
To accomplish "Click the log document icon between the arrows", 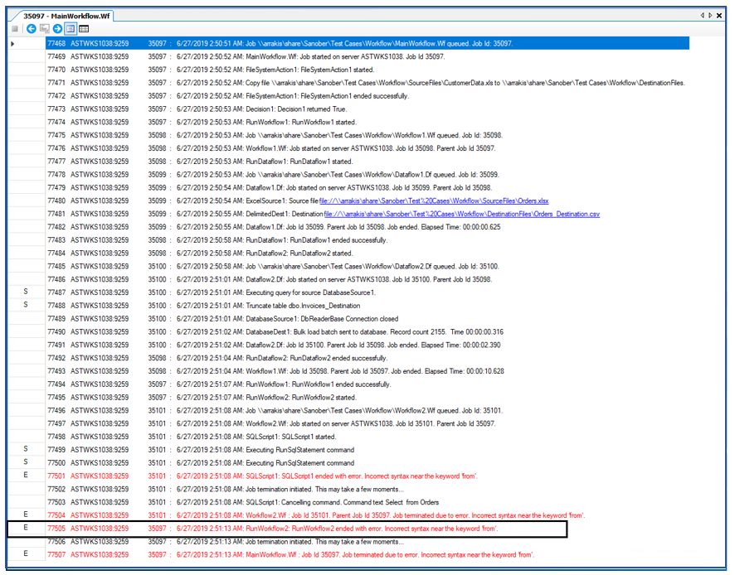I will 44,28.
